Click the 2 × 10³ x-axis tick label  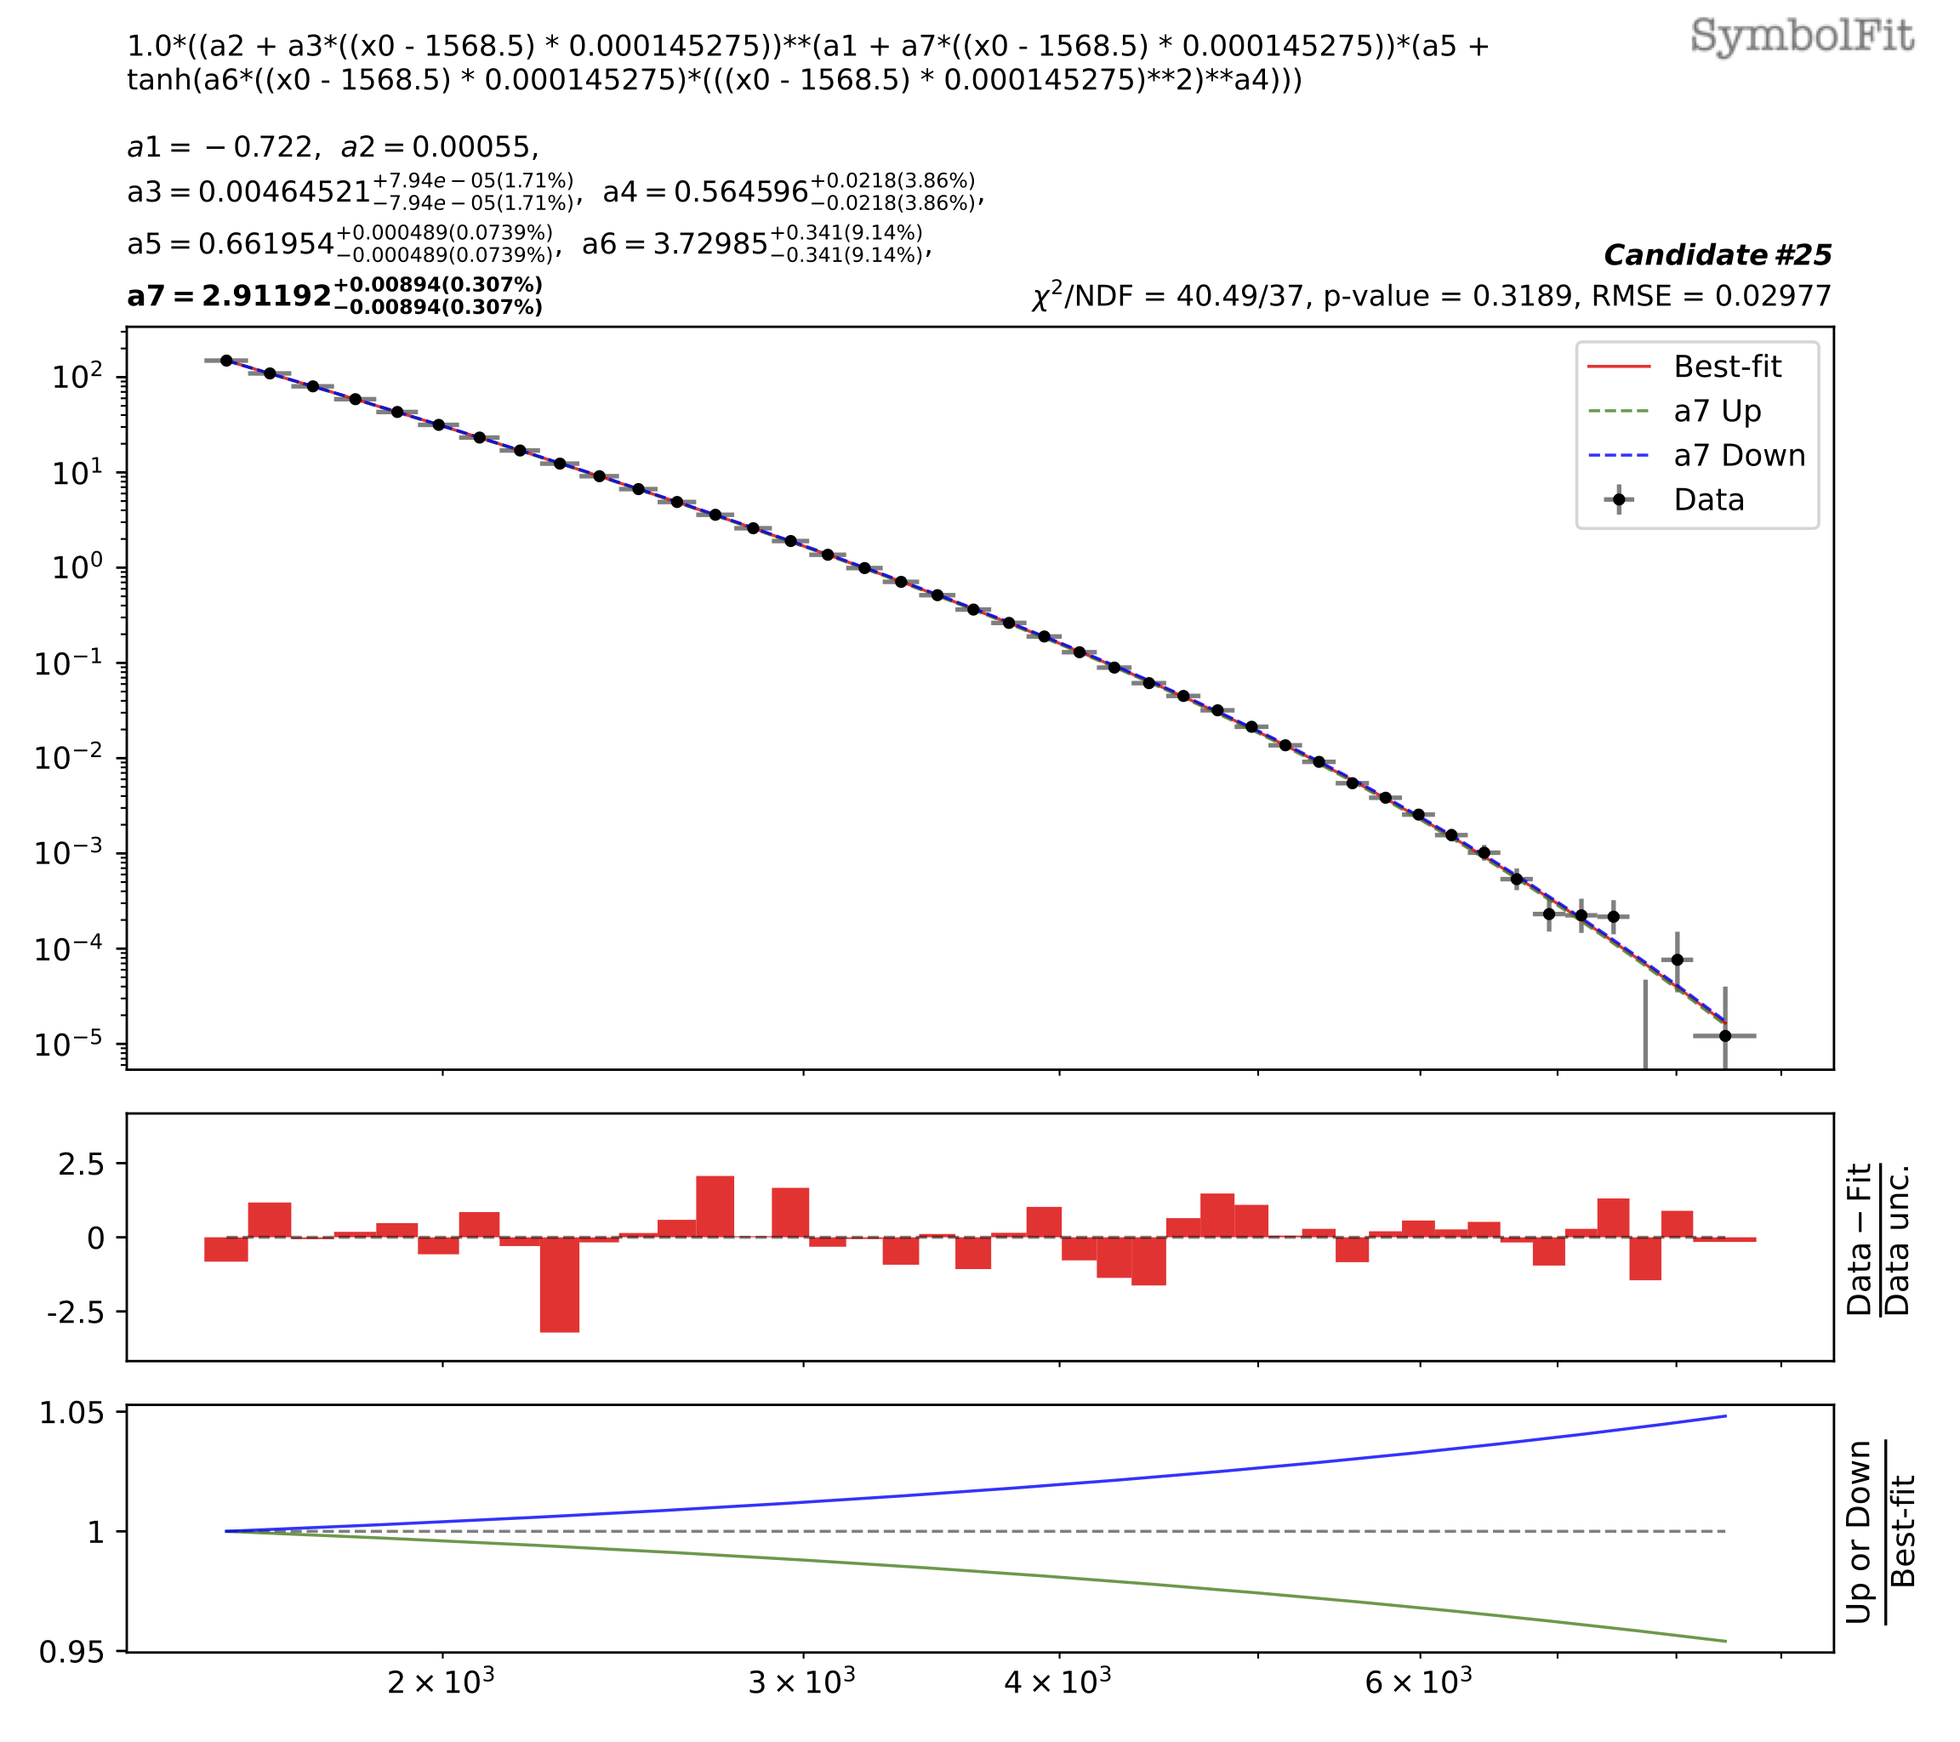440,1681
